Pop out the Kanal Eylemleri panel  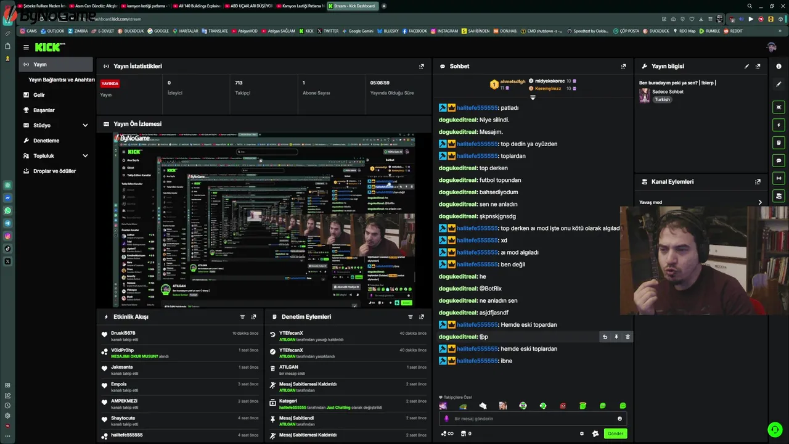758,182
